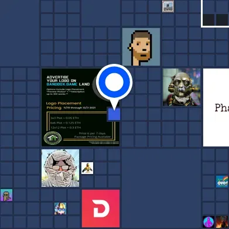
Task: Select the large empty estate below the pin
Action: (161, 189)
